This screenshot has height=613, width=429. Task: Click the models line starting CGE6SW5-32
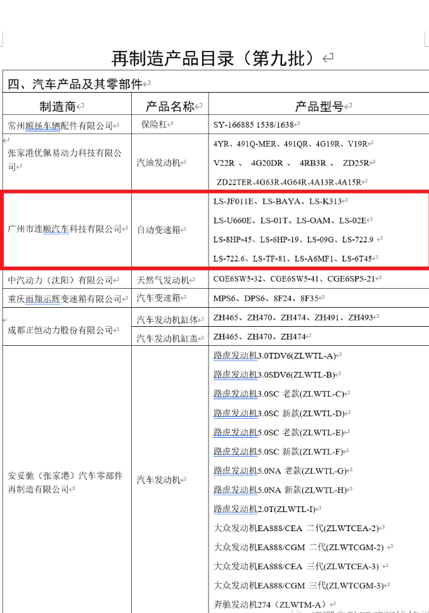[x=294, y=279]
